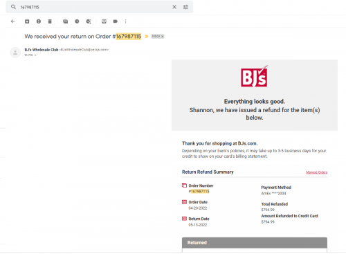Select the return date 05-13-2022

pos(198,225)
